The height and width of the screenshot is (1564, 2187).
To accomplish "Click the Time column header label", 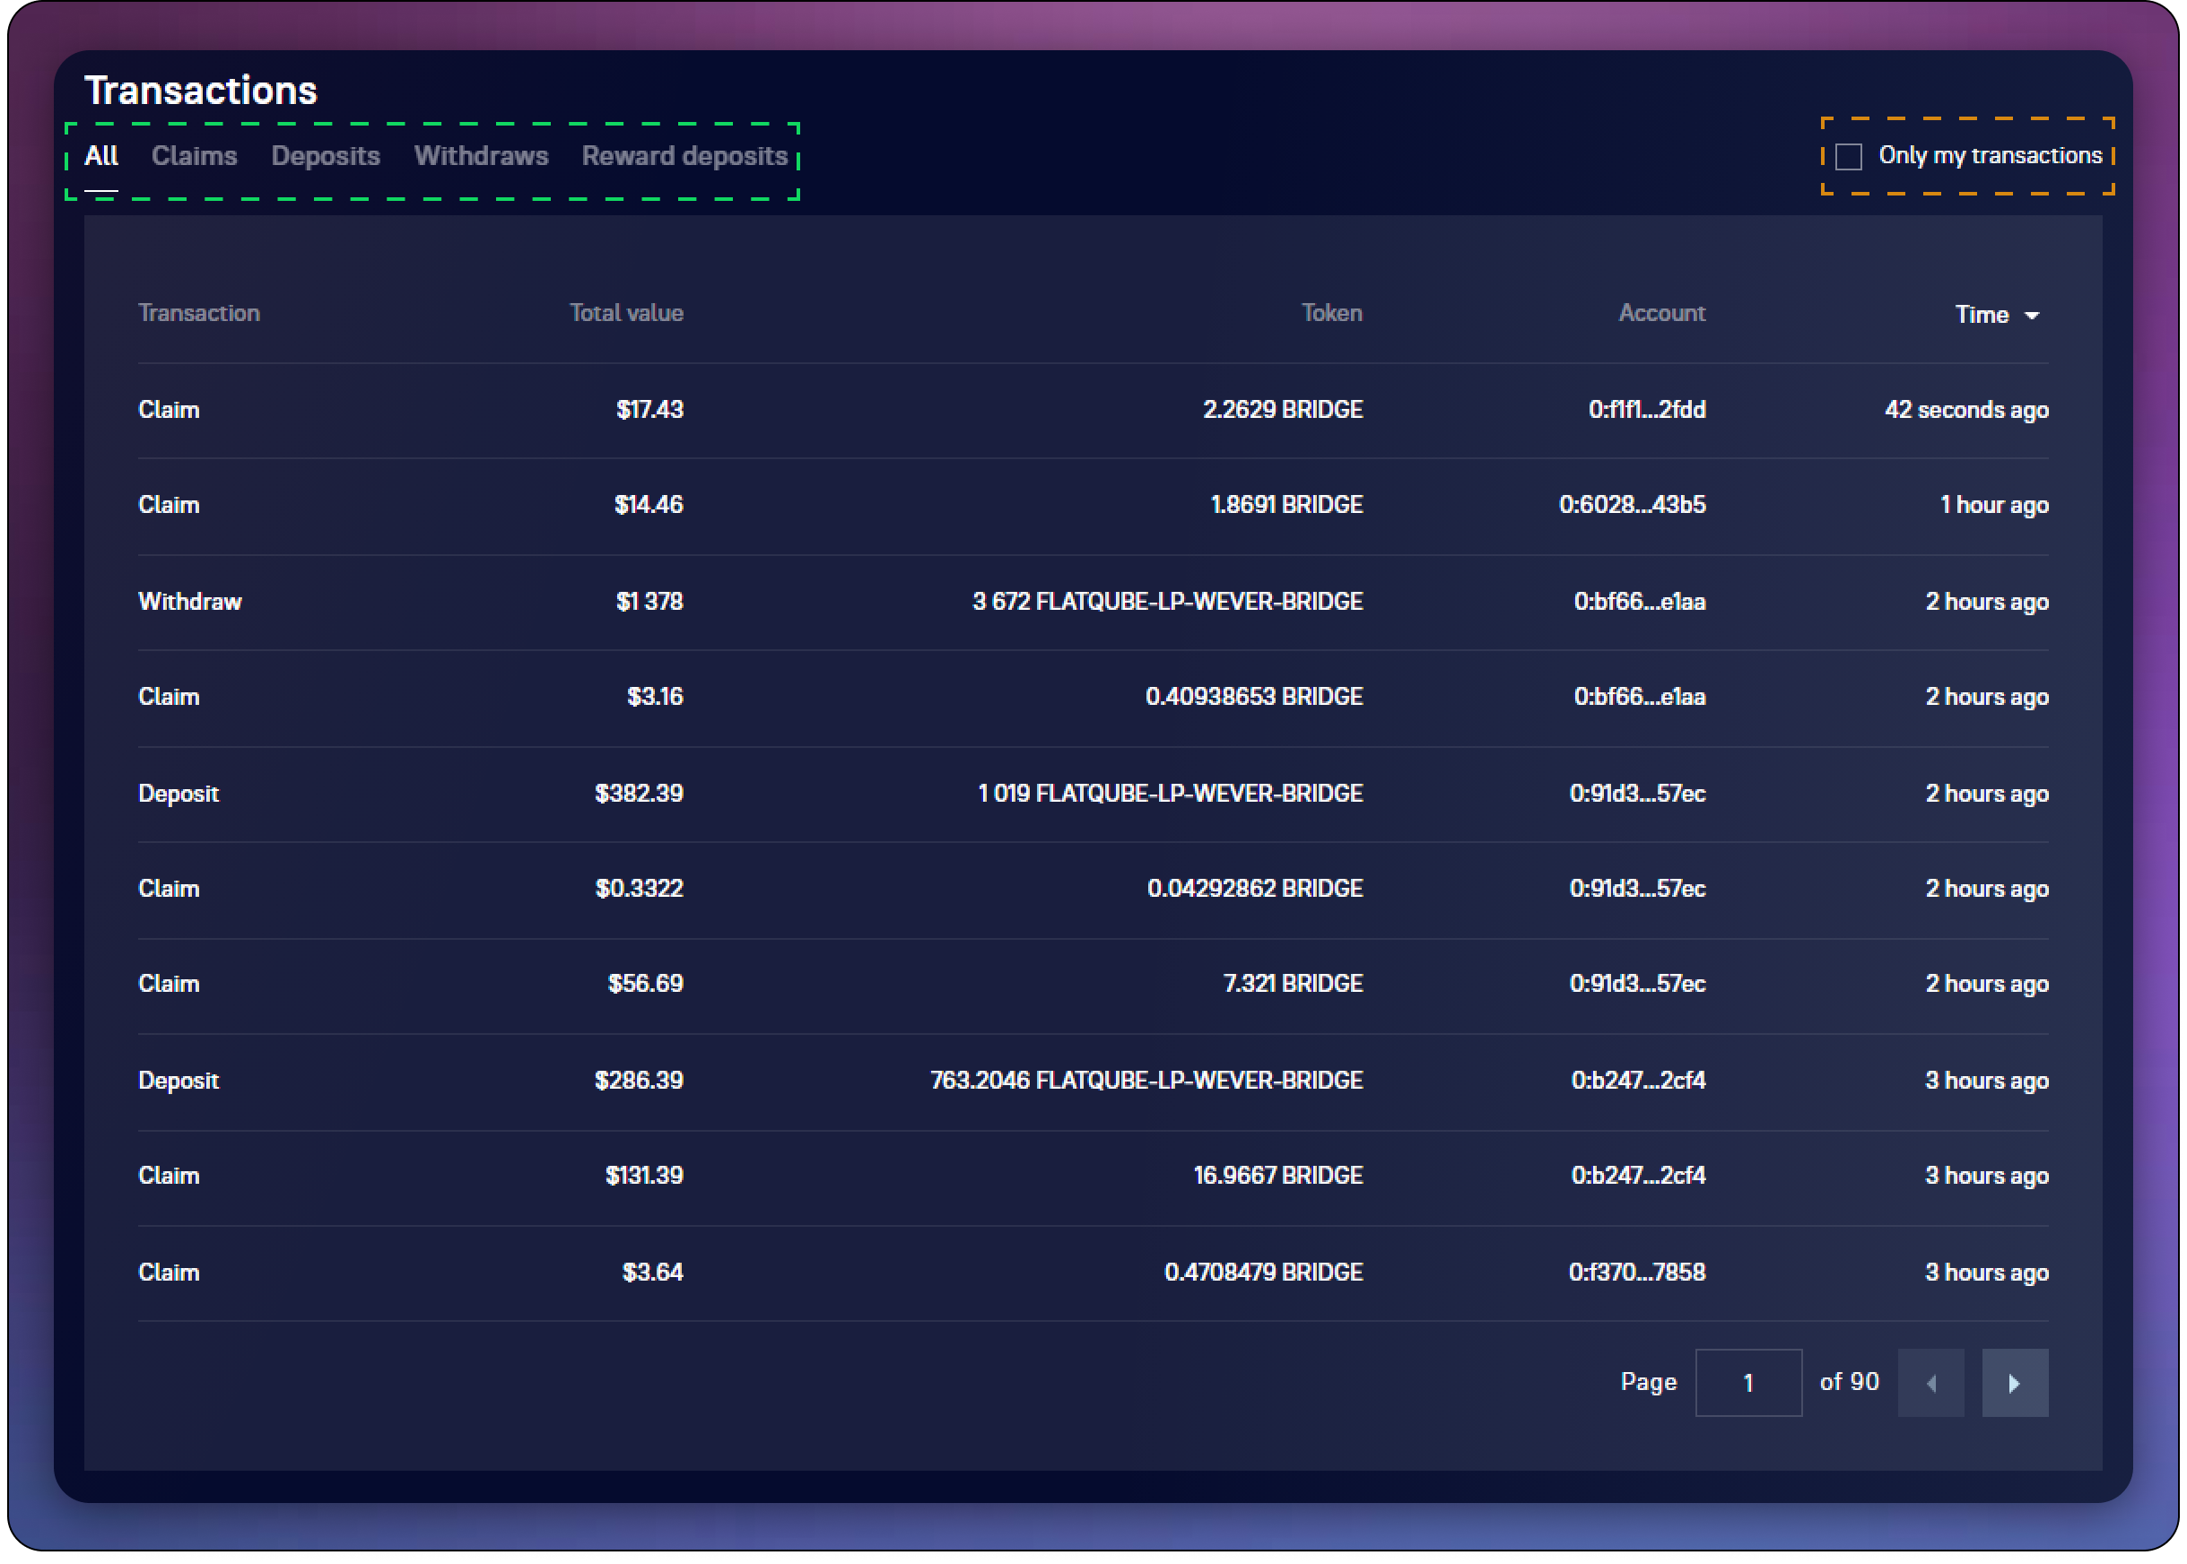I will [1981, 315].
